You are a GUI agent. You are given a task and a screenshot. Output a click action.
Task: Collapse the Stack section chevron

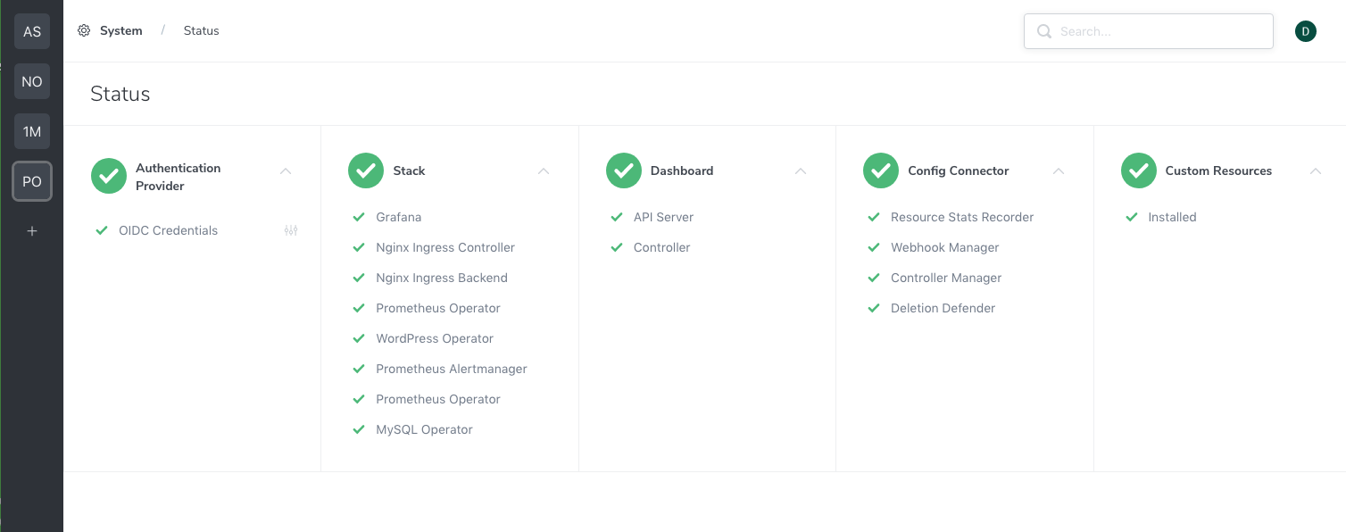pos(544,171)
